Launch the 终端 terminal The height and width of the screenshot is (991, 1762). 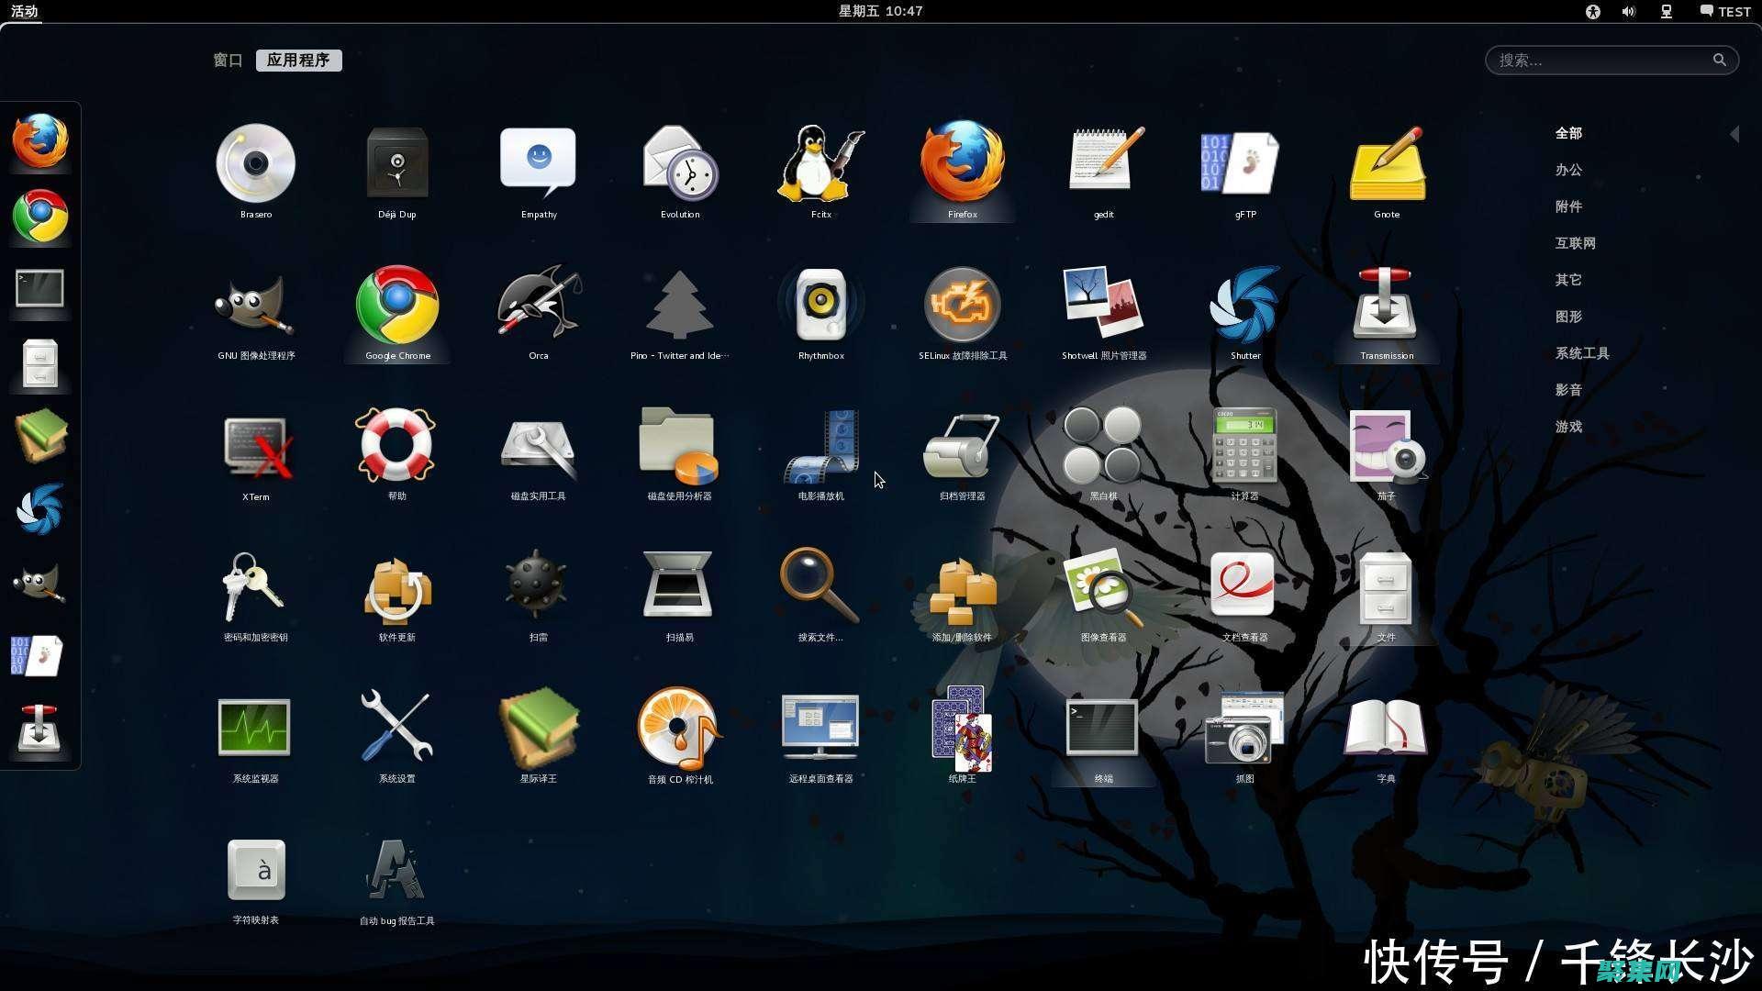click(1102, 728)
